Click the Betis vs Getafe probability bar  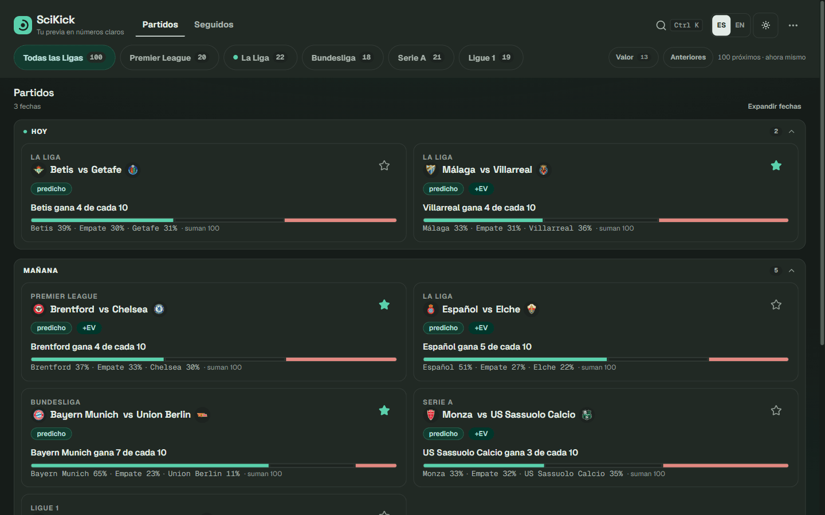(x=214, y=220)
